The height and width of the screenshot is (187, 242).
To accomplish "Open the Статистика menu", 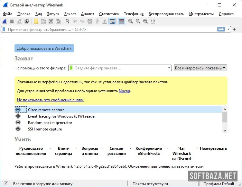I will (x=109, y=14).
